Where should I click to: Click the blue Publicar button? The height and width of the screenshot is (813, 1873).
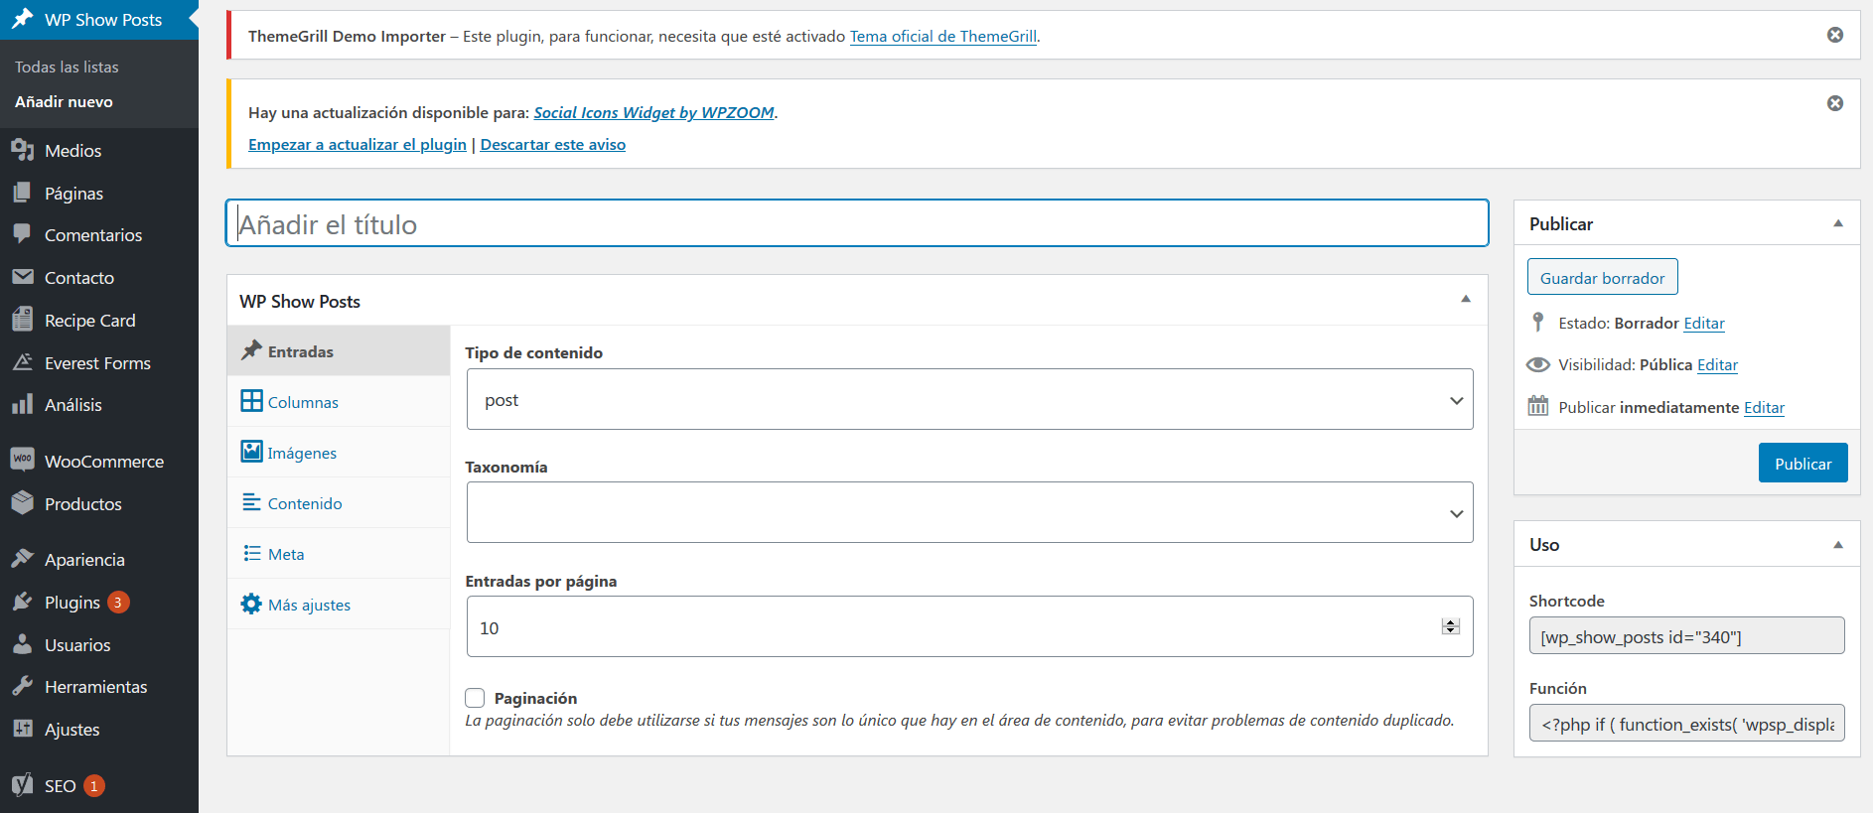click(1802, 463)
